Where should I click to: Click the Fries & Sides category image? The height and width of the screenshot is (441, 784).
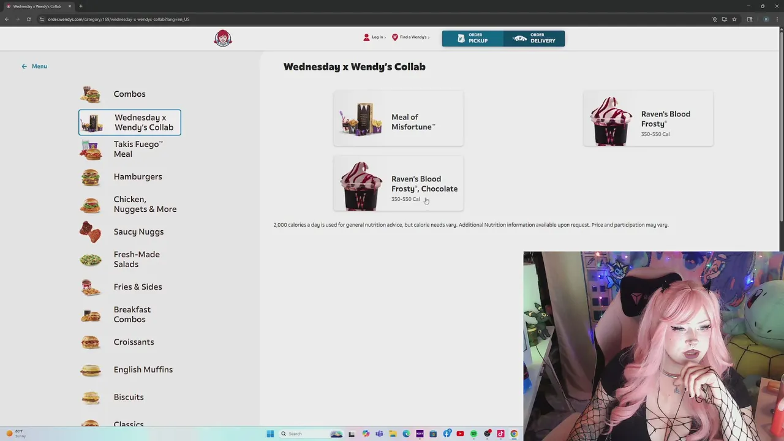91,287
